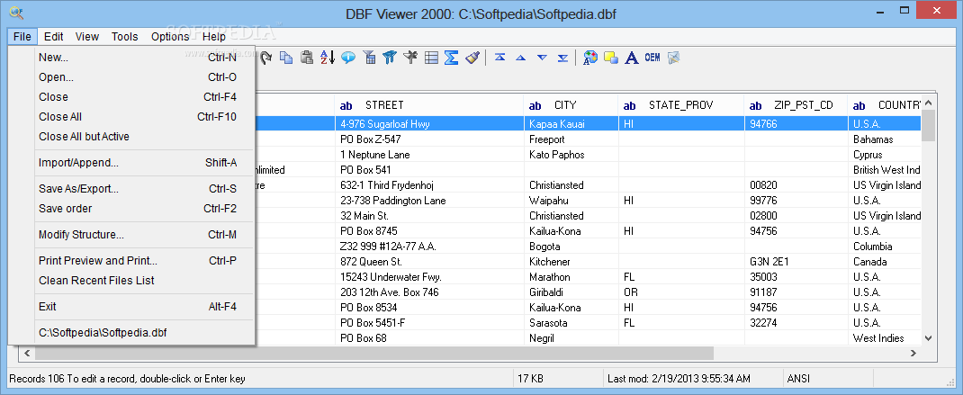Screen dimensions: 963x395
Task: Click the next record down arrow
Action: point(542,58)
